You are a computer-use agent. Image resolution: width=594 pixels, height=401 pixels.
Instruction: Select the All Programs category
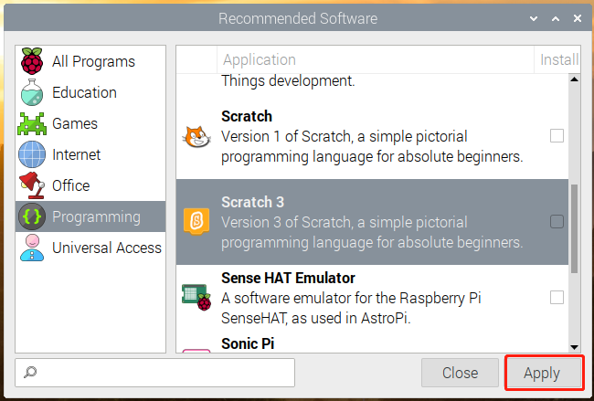[90, 61]
